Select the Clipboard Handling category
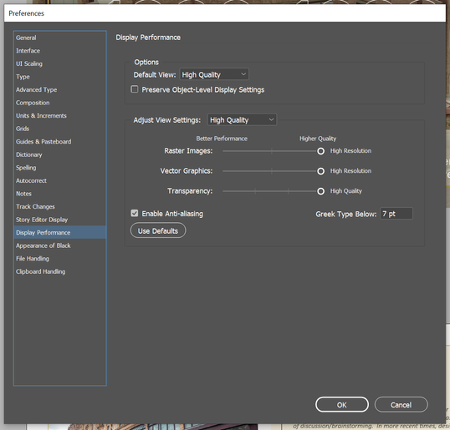Screen dimensions: 450x430 tap(60, 271)
